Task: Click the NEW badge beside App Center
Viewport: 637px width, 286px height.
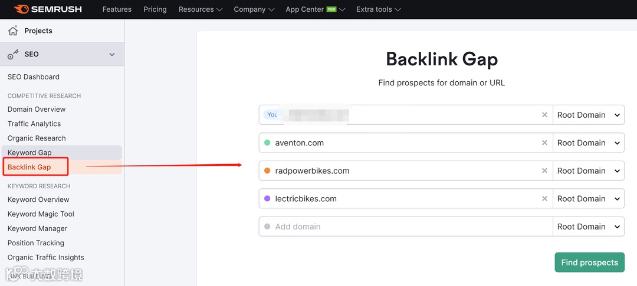Action: click(x=331, y=9)
